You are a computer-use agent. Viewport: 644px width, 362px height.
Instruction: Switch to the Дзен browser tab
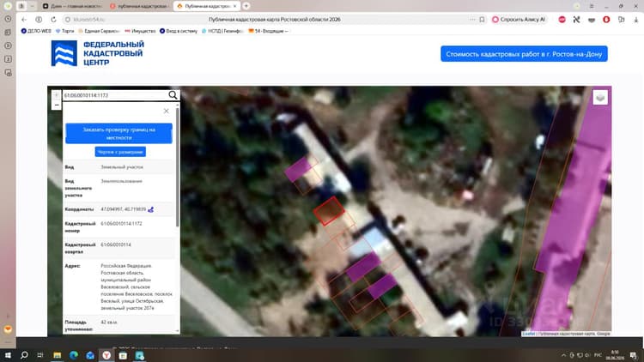(x=73, y=6)
